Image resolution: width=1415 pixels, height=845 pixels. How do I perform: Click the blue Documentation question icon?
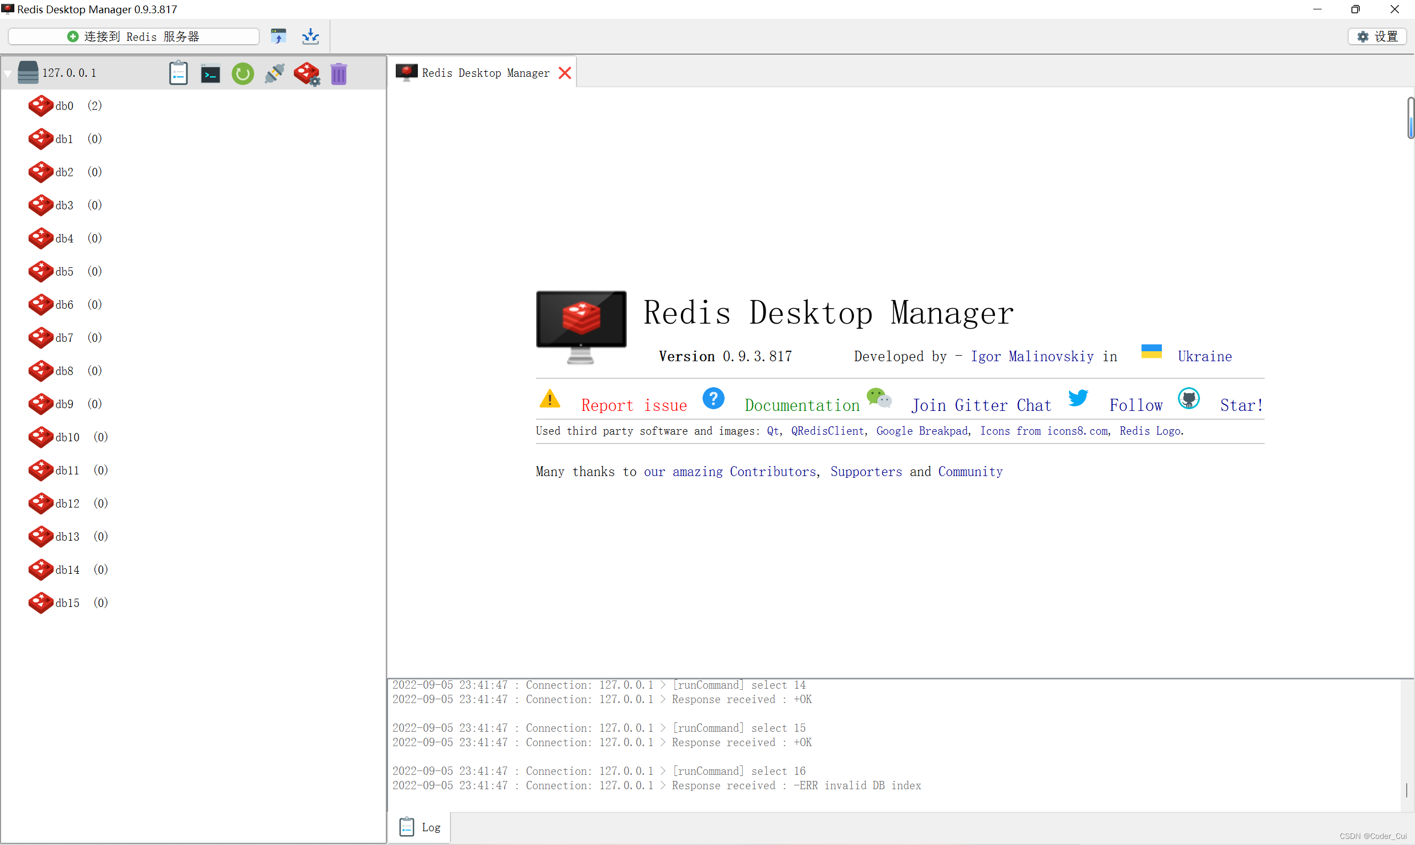coord(714,399)
